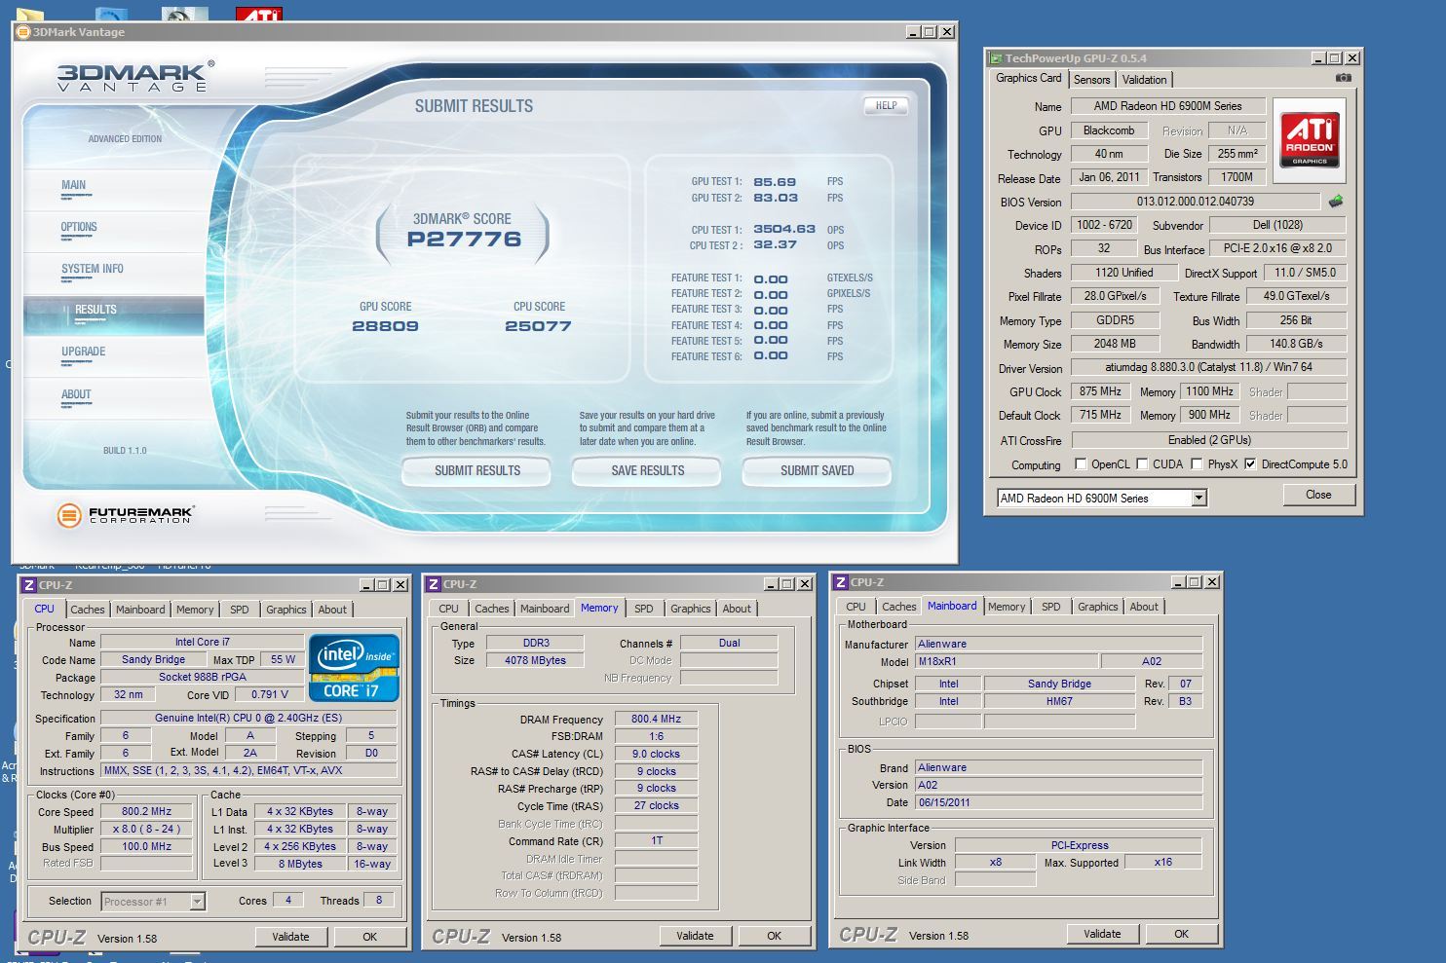Click the Z icon of the CPU-Z Memory window
This screenshot has height=963, width=1446.
click(x=434, y=584)
